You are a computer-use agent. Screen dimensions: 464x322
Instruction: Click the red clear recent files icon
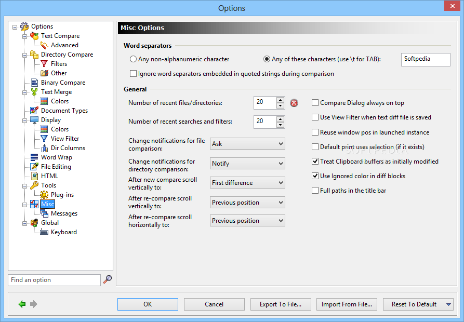point(294,103)
